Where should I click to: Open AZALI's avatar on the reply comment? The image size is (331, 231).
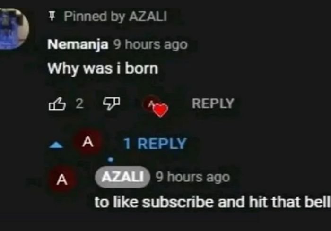pos(61,180)
